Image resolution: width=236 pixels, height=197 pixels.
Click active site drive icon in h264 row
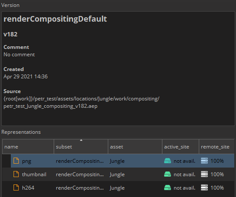coord(168,187)
